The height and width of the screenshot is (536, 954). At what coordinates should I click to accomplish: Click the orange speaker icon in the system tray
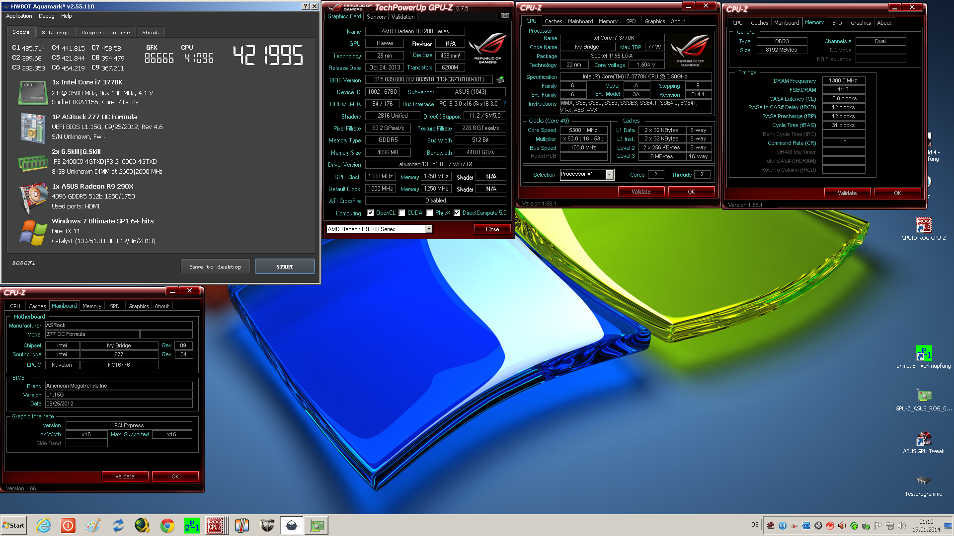click(842, 526)
